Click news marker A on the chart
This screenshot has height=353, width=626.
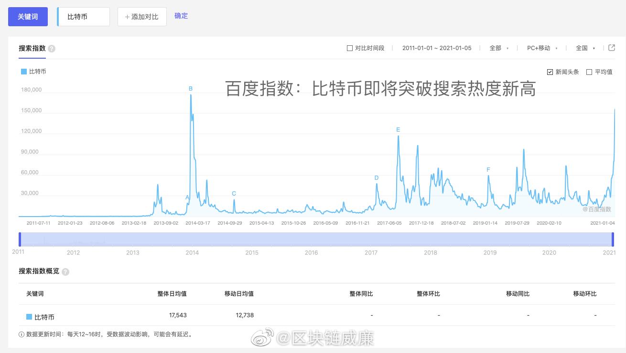point(187,197)
